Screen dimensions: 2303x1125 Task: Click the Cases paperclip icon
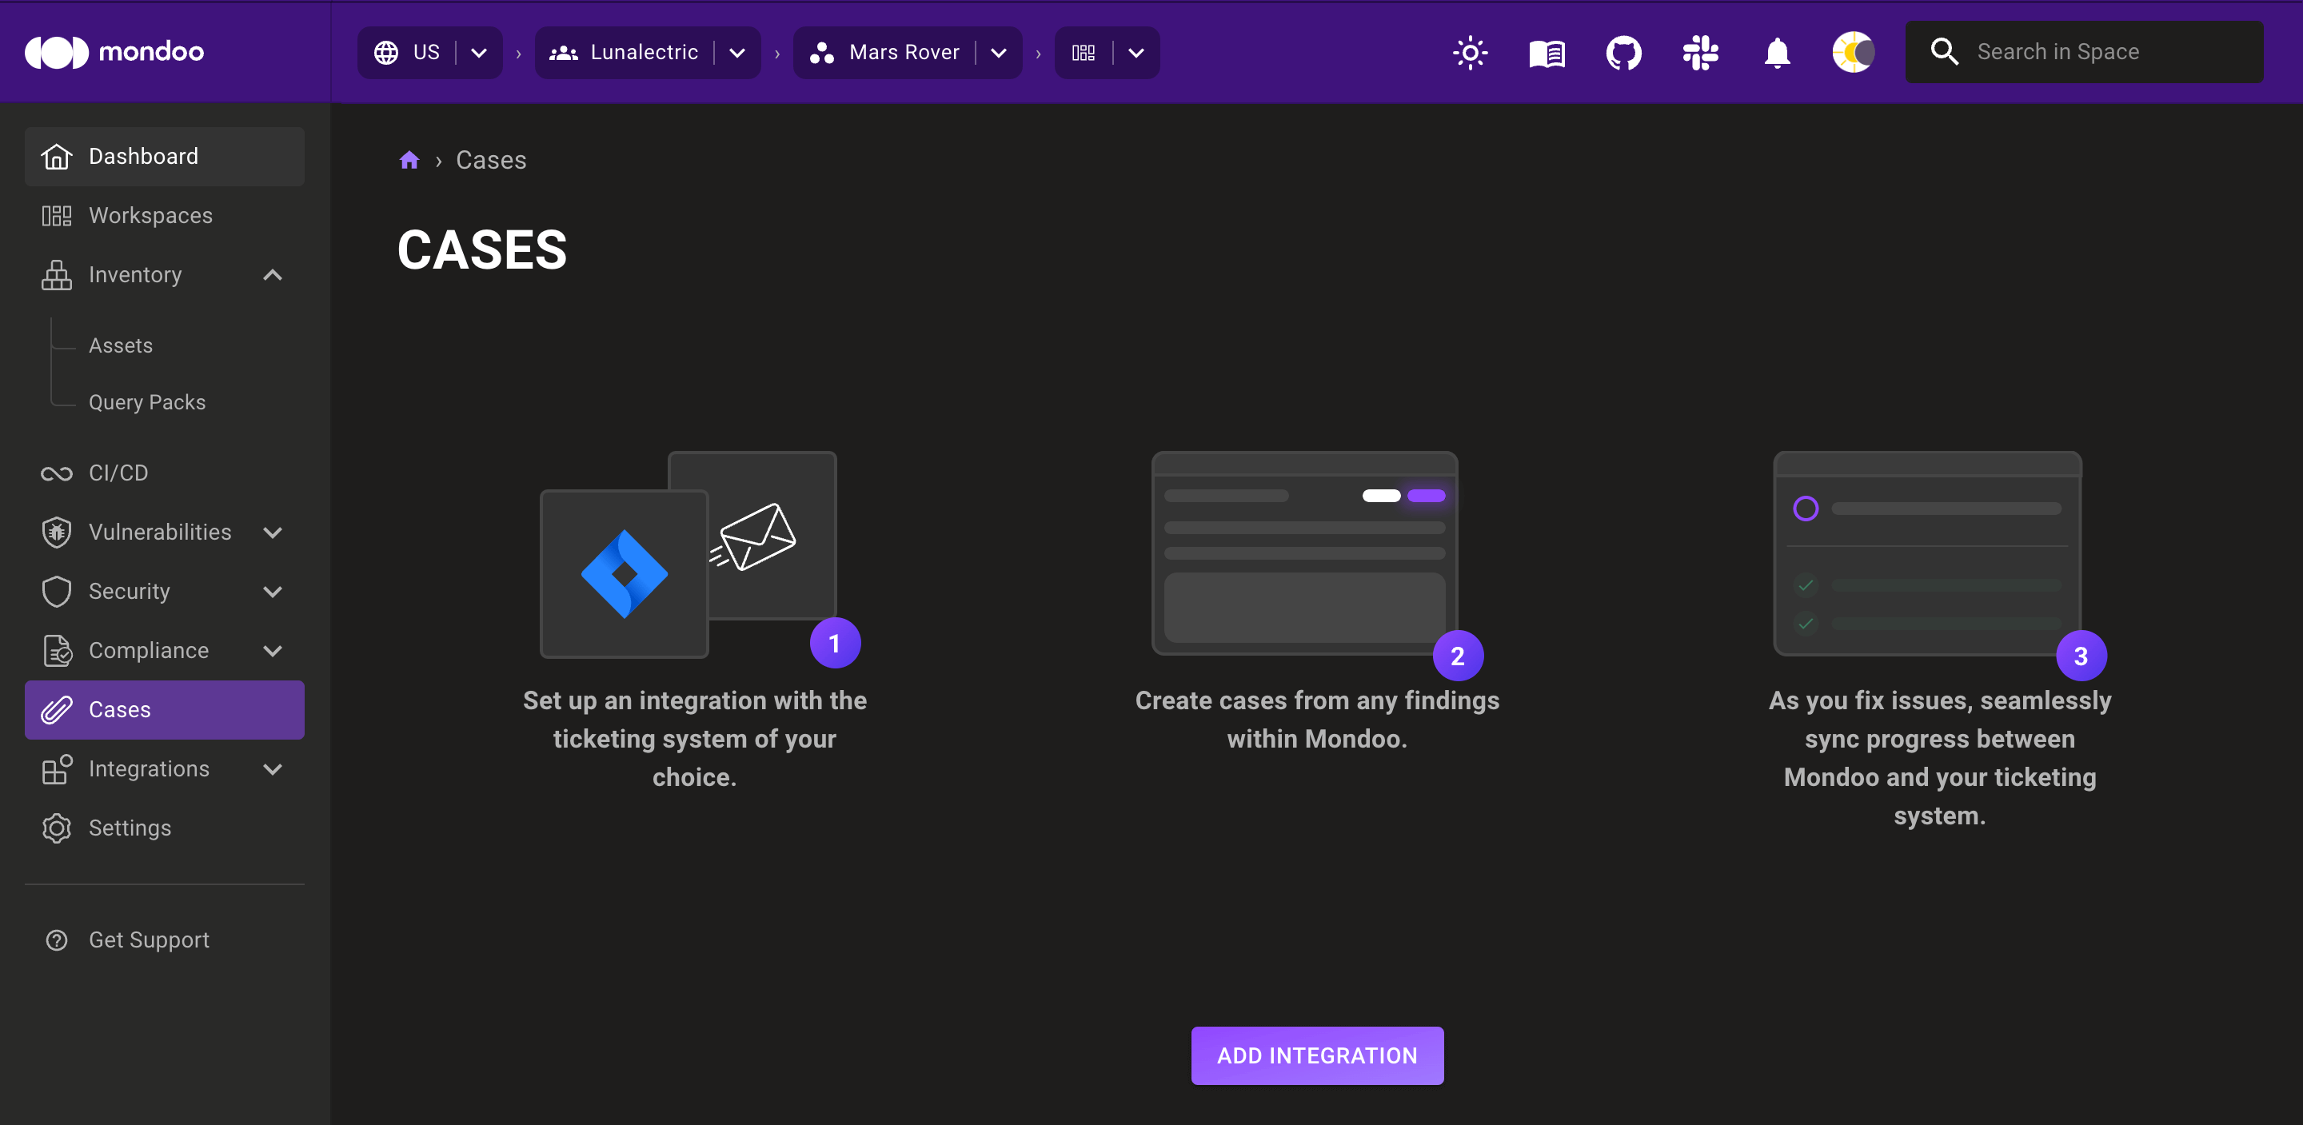point(56,710)
